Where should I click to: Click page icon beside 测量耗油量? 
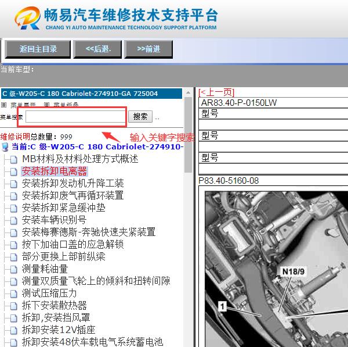[13, 269]
